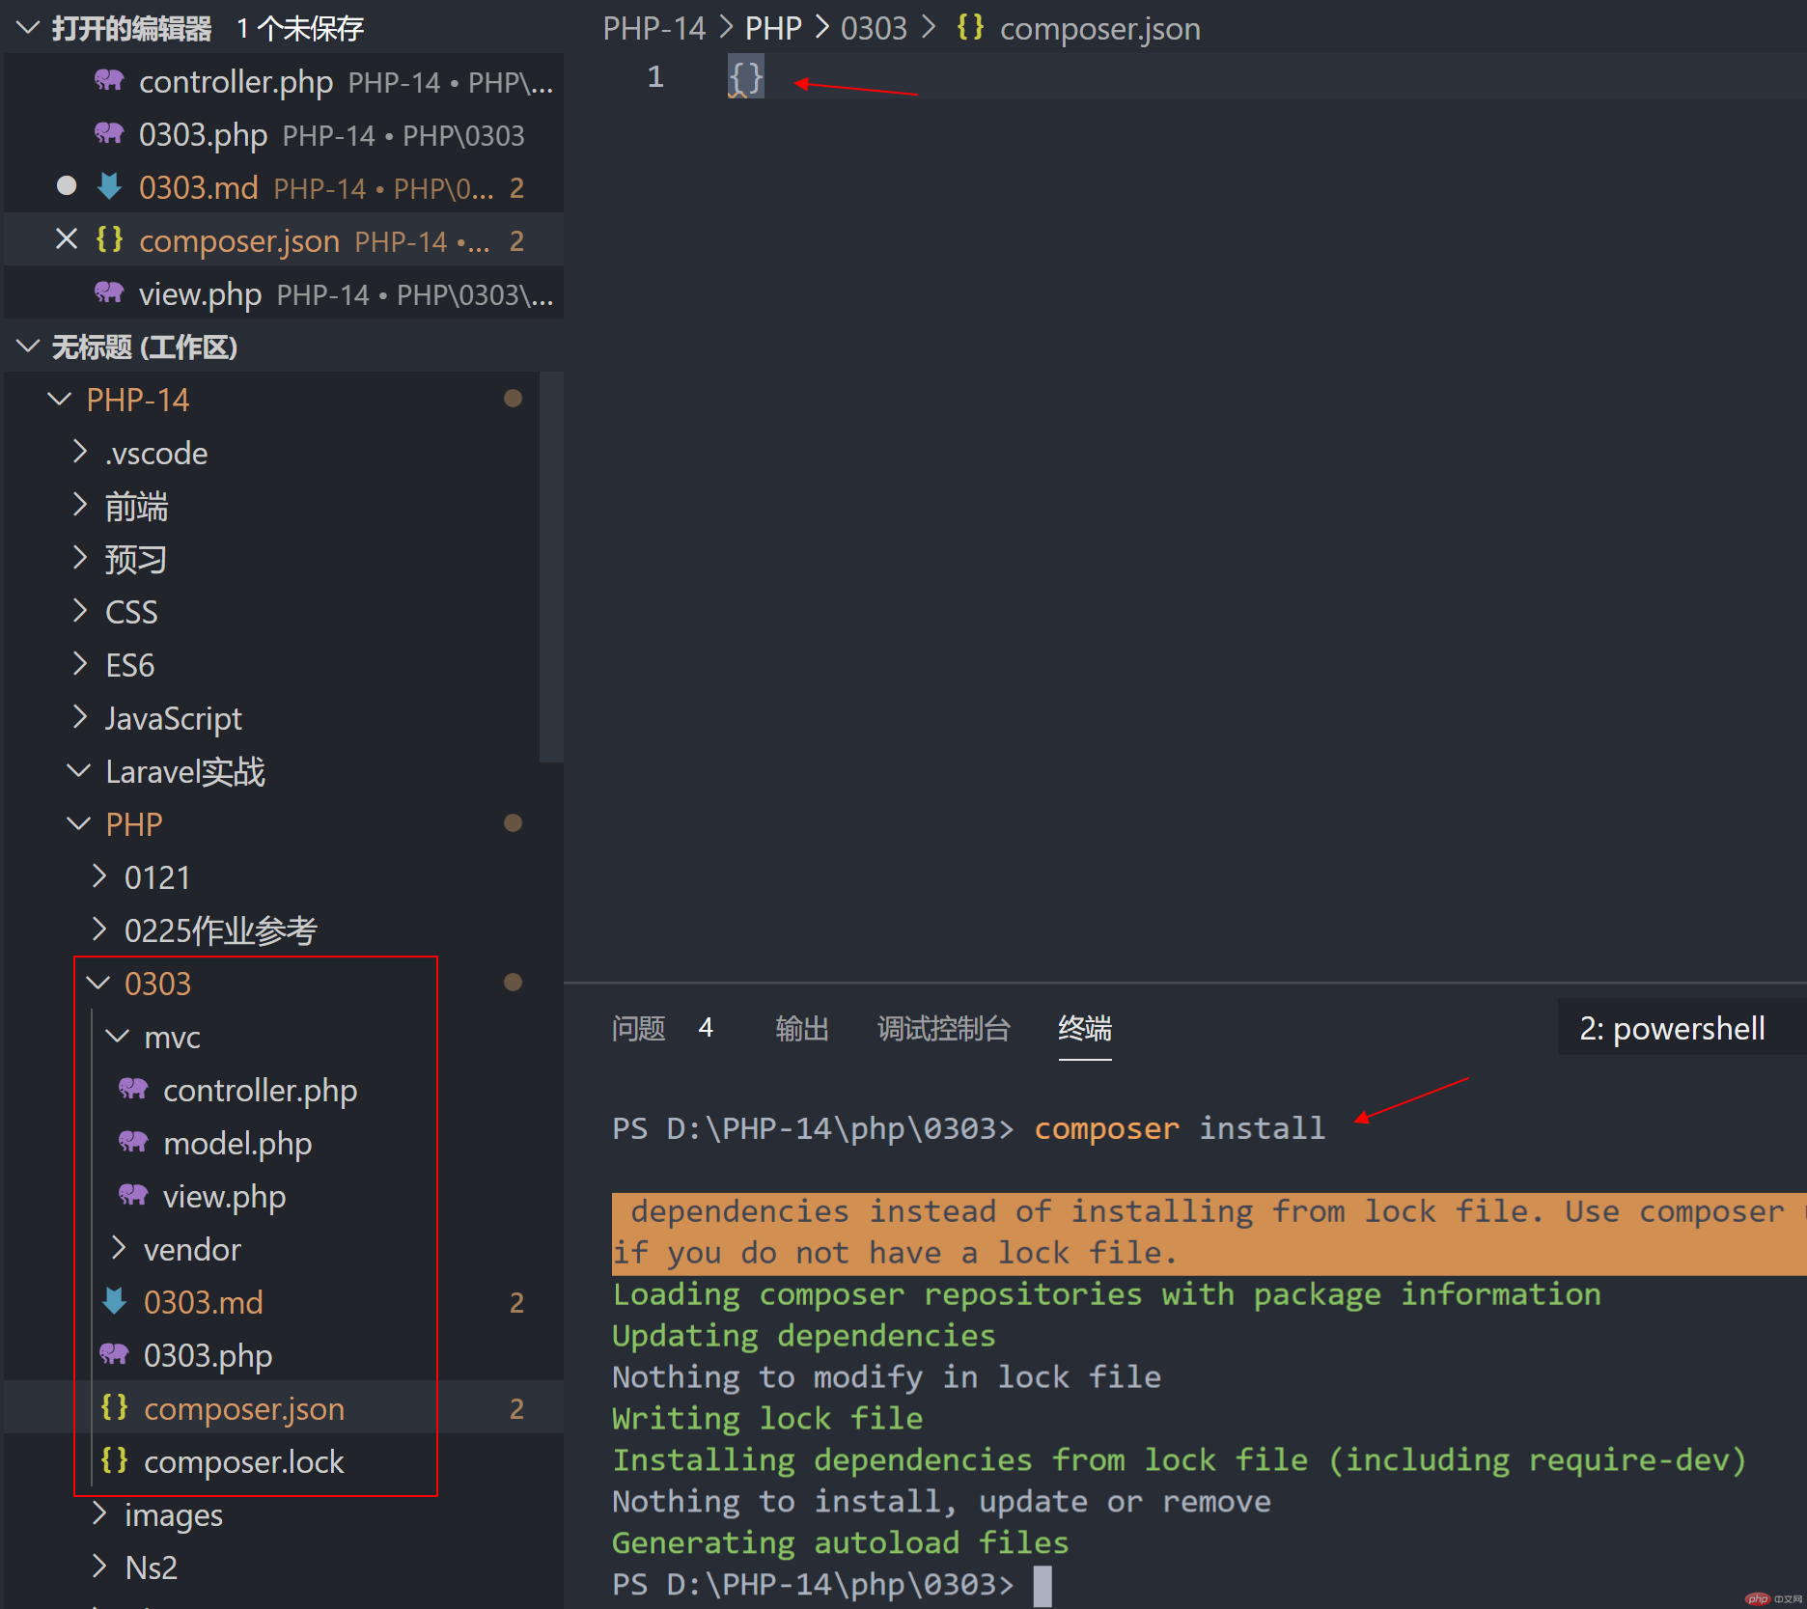Focus the terminal prompt cursor
1807x1609 pixels.
pos(1042,1585)
